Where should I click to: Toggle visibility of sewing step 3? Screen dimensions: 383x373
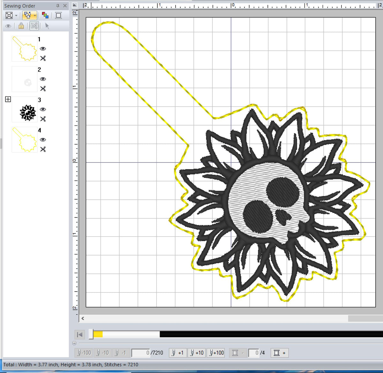tap(43, 109)
